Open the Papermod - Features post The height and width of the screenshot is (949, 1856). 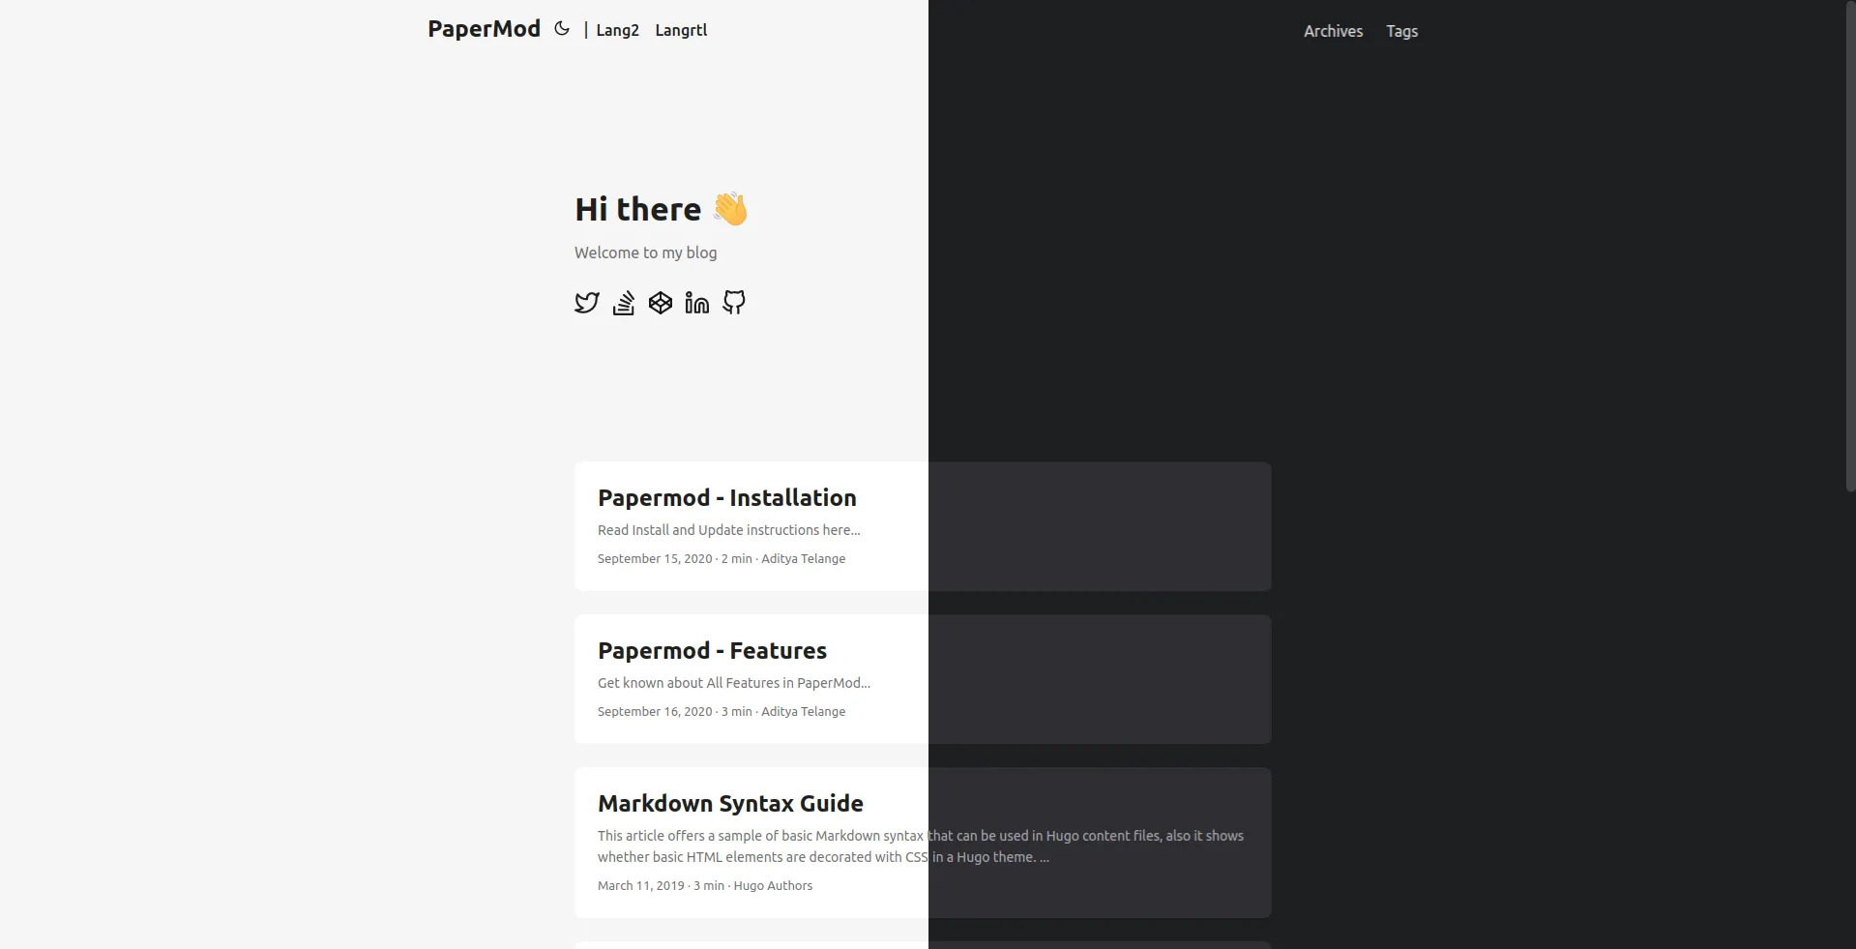[712, 650]
